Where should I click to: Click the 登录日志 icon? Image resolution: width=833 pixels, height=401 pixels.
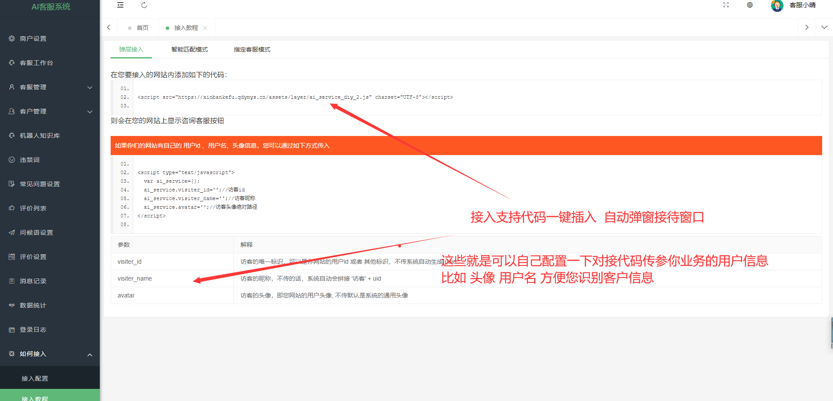(12, 330)
